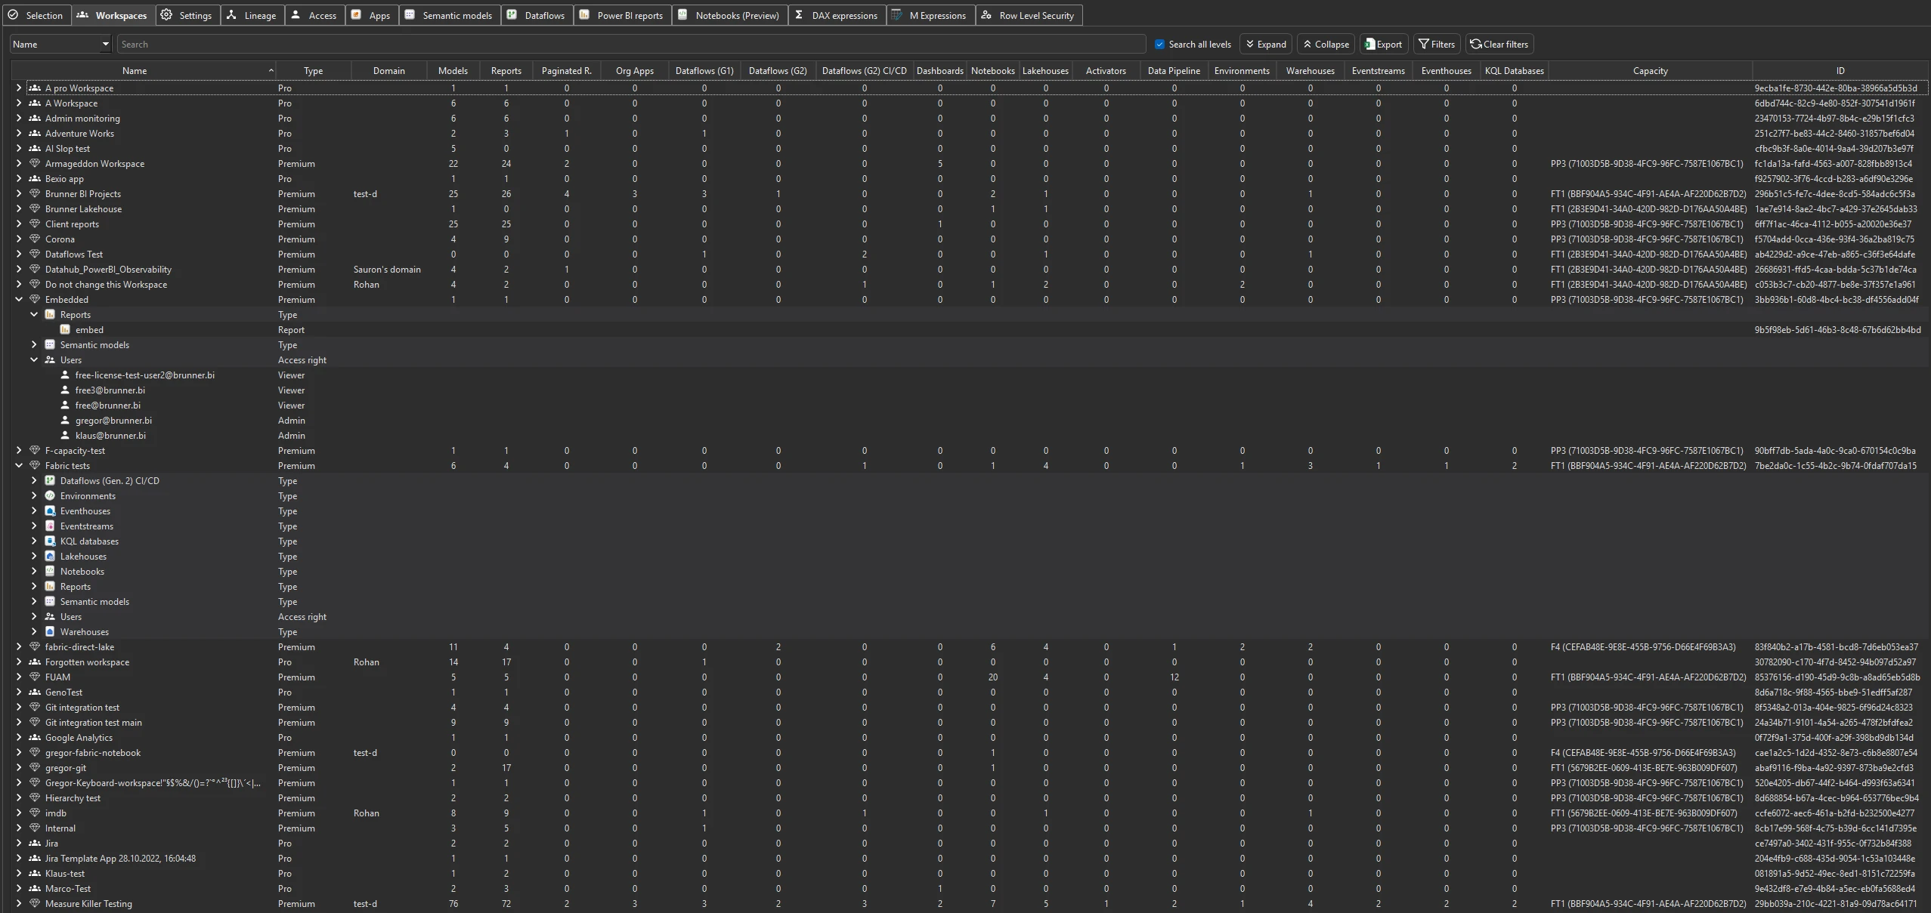Expand the Measure Killer Testing workspace
Screen dimensions: 1931x913
pos(19,903)
